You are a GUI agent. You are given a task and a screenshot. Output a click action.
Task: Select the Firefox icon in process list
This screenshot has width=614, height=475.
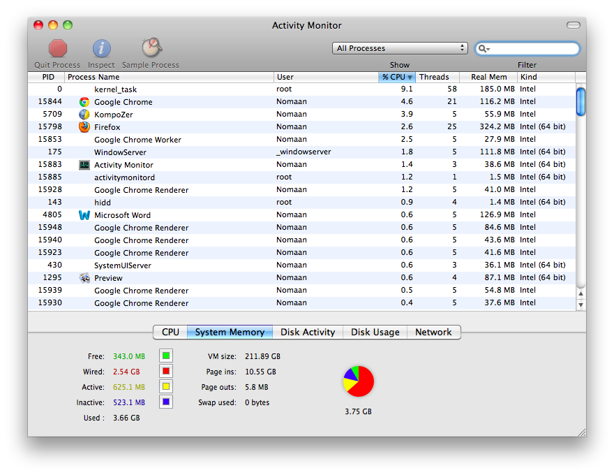[84, 127]
